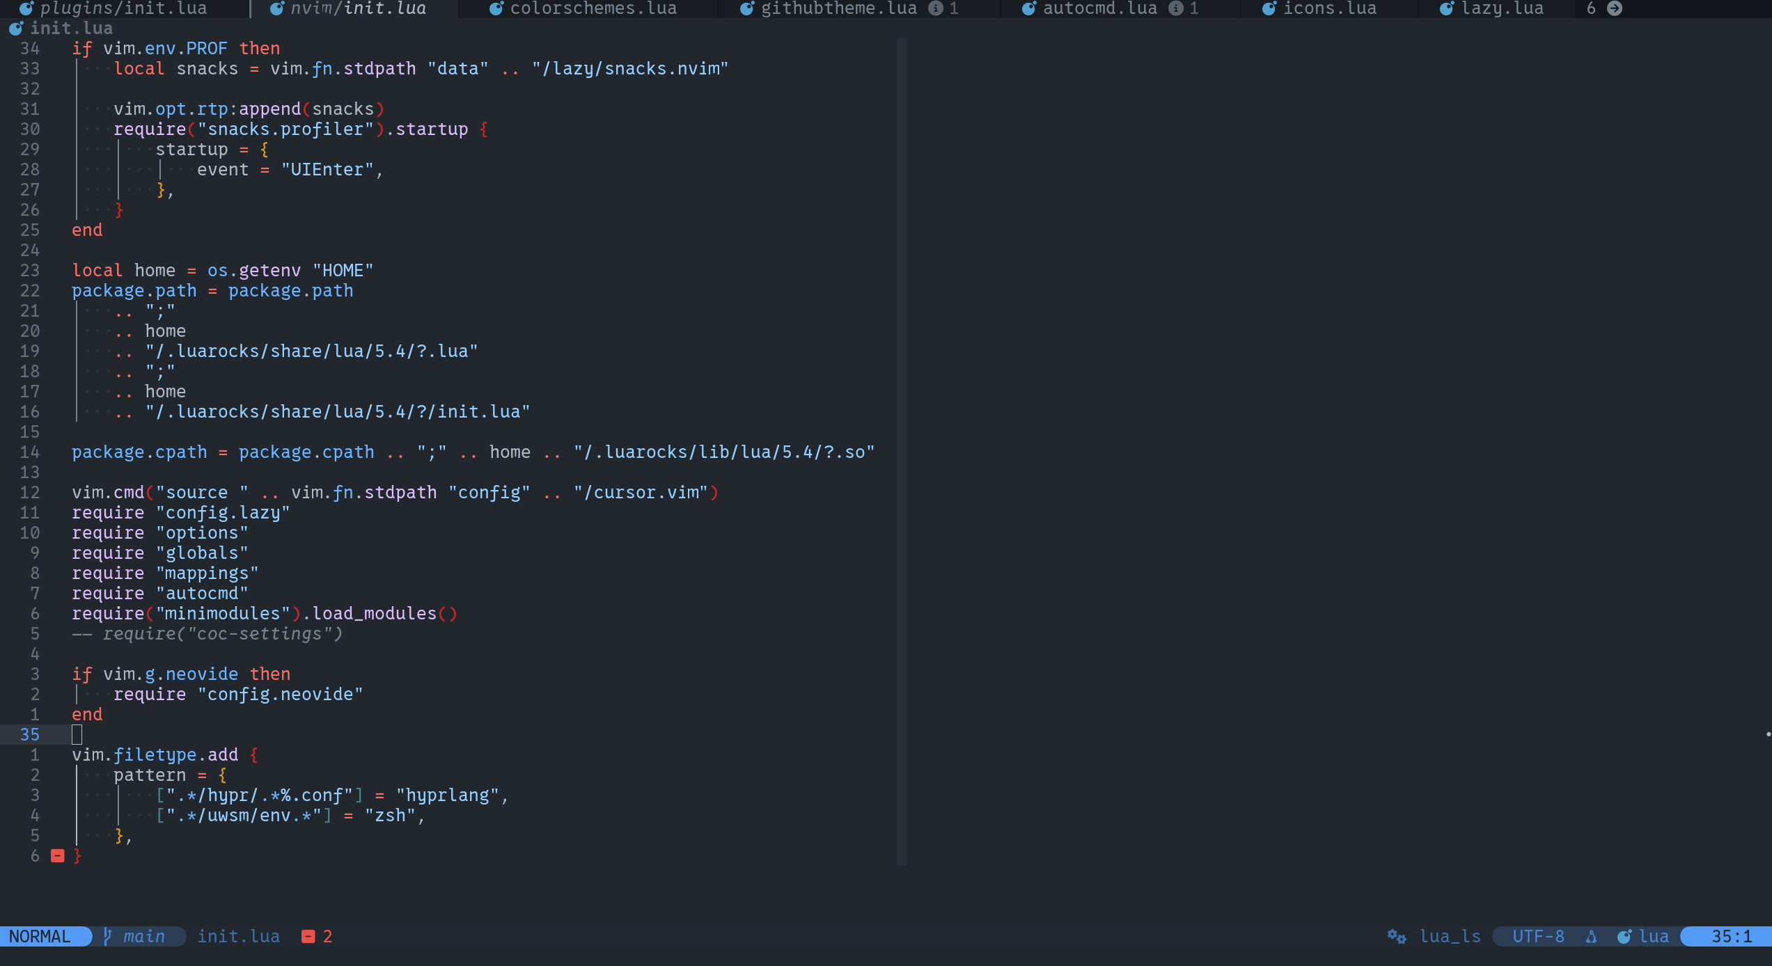Click the UTF-8 encoding indicator
Image resolution: width=1772 pixels, height=966 pixels.
[1538, 937]
